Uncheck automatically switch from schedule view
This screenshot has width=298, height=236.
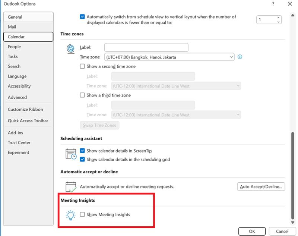(x=82, y=17)
